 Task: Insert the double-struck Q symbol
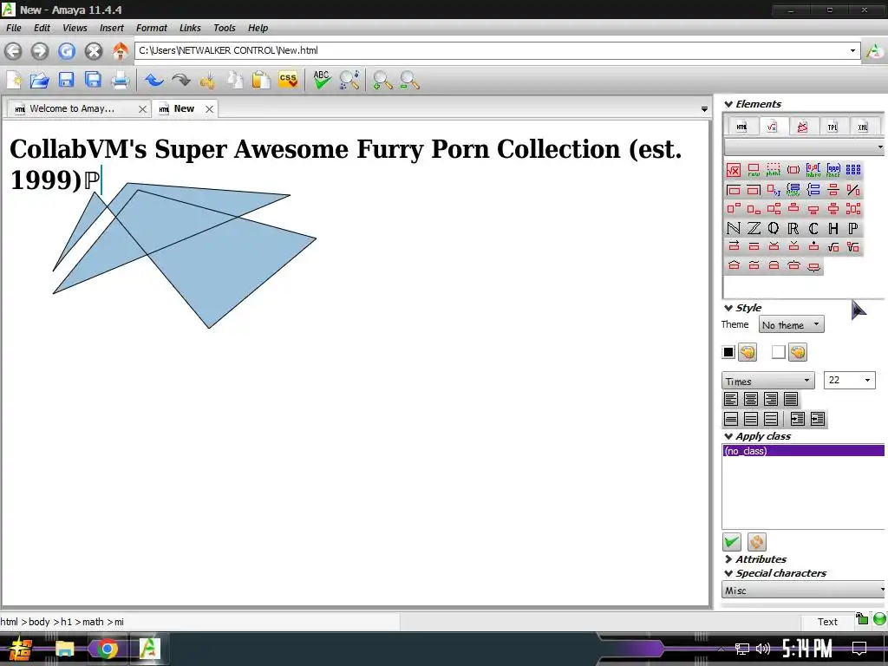774,228
